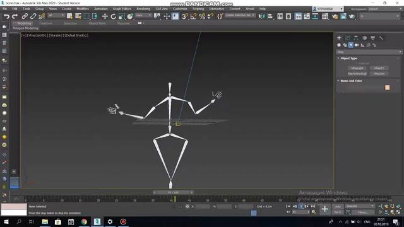Click the VRayIES object button
Image resolution: width=404 pixels, height=227 pixels.
pos(379,68)
